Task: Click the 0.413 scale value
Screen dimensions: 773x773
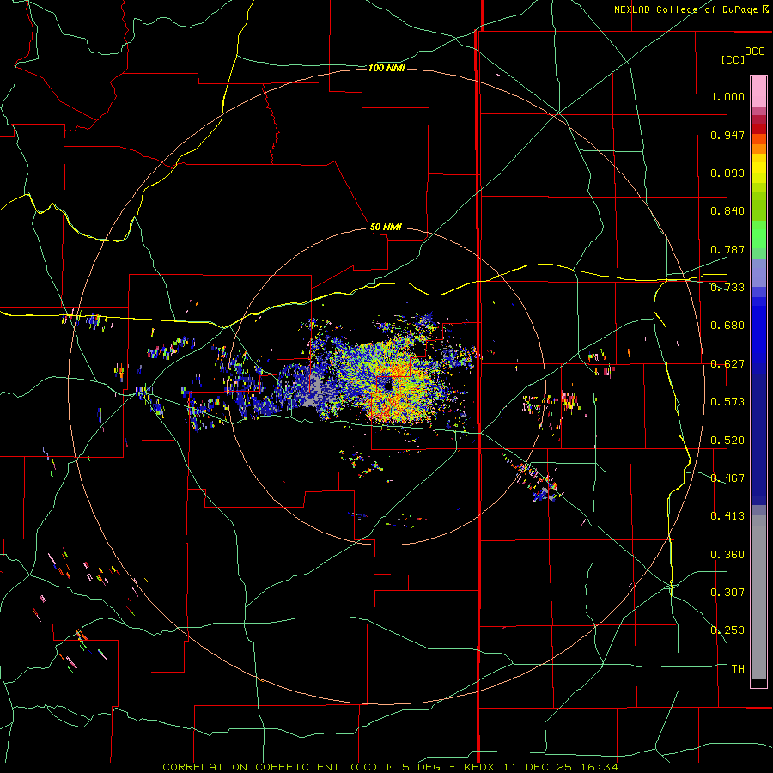Action: [727, 516]
